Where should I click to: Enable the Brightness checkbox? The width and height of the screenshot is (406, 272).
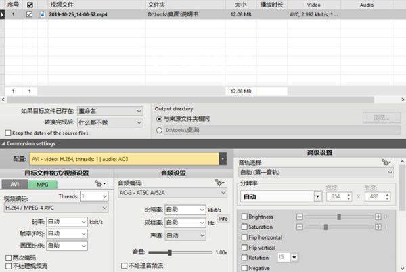(244, 217)
